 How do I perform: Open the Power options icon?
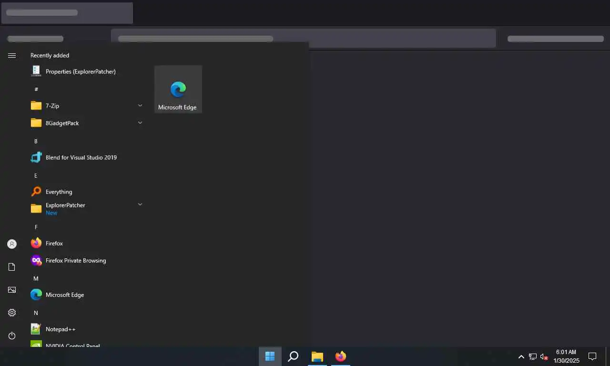(12, 335)
